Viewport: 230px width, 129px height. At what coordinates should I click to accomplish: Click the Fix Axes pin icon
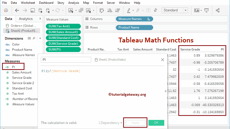pos(155,10)
